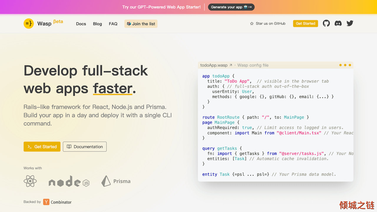Click the 'userEntity: User,' code line
This screenshot has width=377, height=212.
(x=233, y=92)
